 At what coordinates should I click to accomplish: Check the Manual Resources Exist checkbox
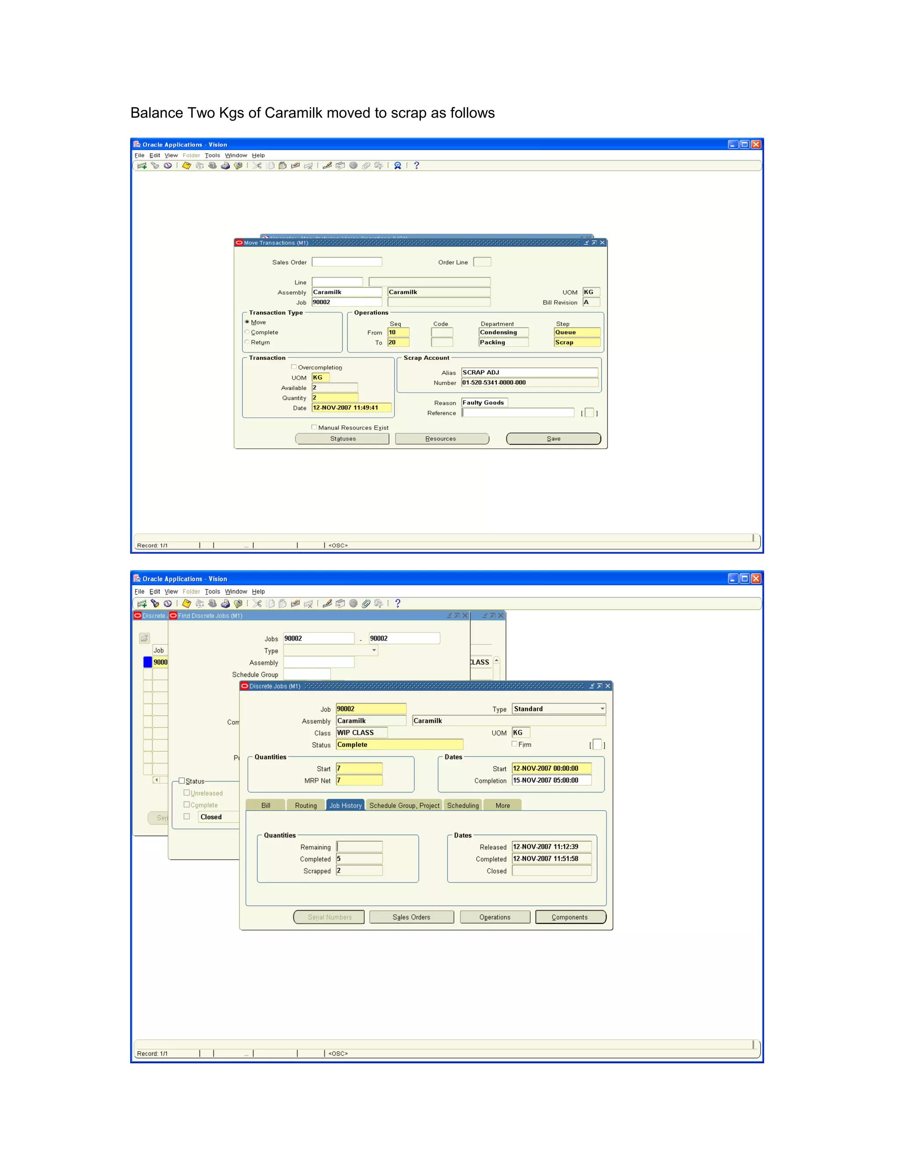click(x=314, y=427)
